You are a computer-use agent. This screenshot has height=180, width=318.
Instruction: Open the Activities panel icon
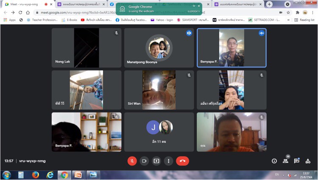pos(308,161)
